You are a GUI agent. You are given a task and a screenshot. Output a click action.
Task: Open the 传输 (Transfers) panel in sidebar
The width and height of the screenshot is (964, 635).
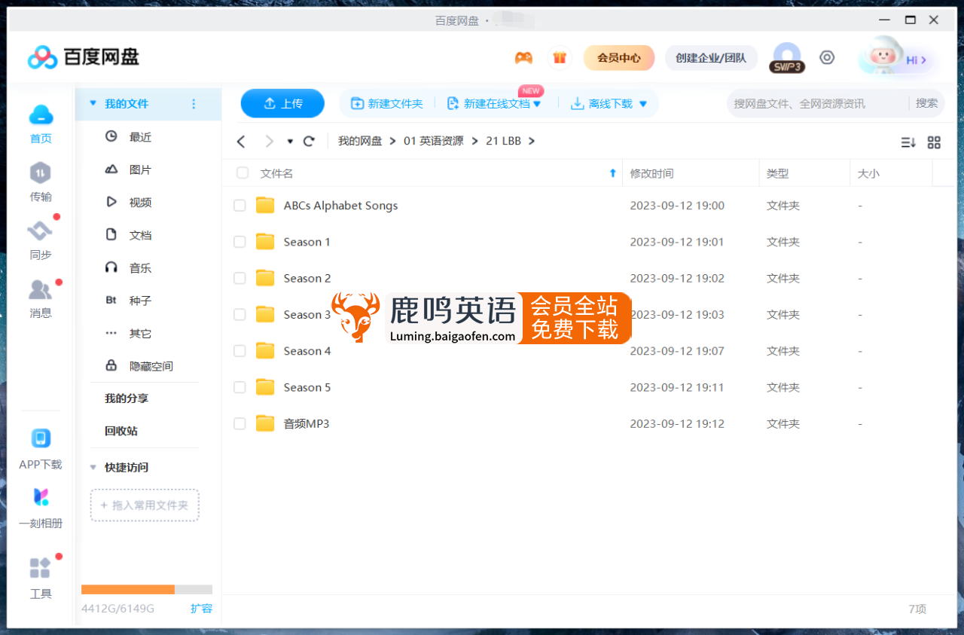pyautogui.click(x=40, y=180)
